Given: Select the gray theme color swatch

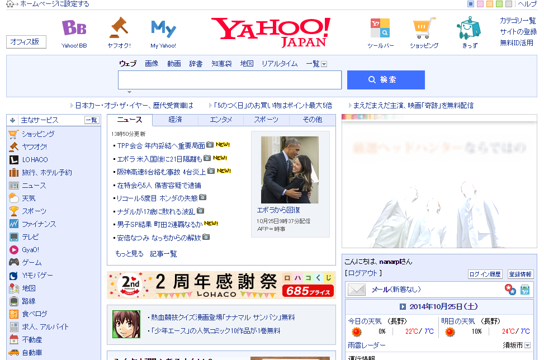Looking at the screenshot, I should point(509,4).
